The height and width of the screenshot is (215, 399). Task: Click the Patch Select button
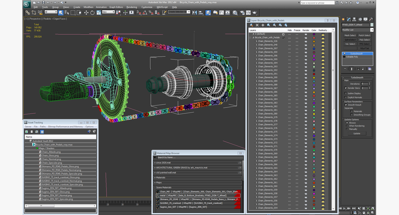point(364,35)
